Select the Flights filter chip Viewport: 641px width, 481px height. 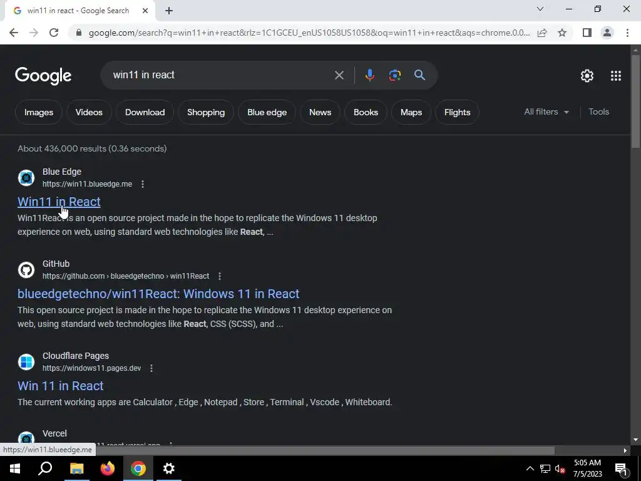point(457,112)
